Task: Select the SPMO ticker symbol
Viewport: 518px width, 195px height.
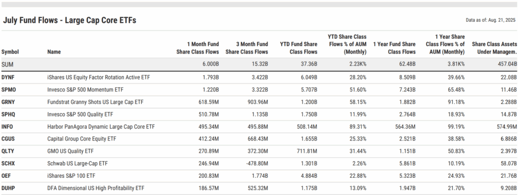Action: click(x=8, y=90)
